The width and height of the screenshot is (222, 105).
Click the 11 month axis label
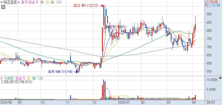coord(68,103)
